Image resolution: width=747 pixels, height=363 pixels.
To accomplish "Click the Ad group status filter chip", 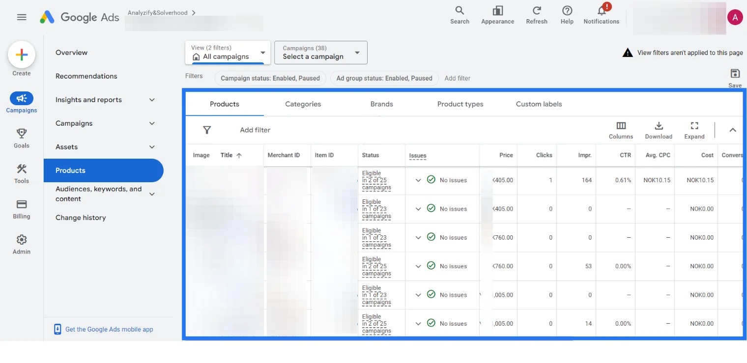I will tap(384, 78).
